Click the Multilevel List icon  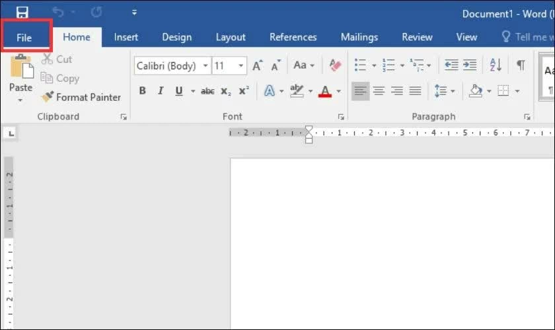[x=417, y=65]
